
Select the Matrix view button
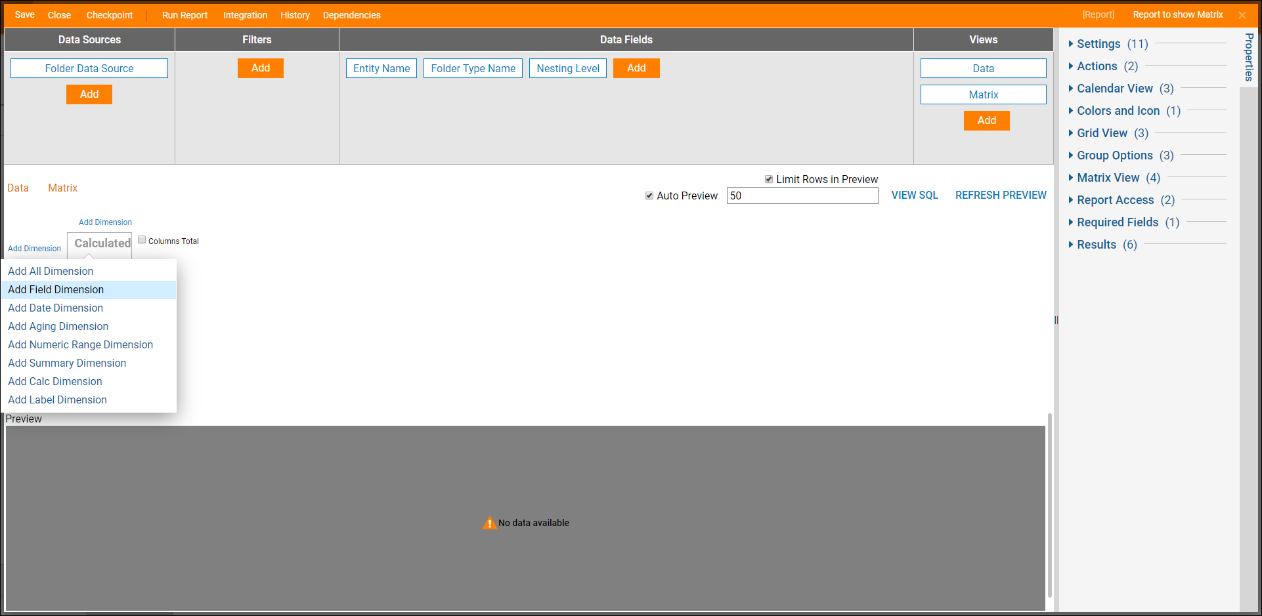pyautogui.click(x=984, y=94)
